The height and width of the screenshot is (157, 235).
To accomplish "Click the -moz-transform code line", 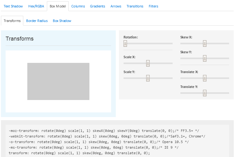I will point(104,131).
